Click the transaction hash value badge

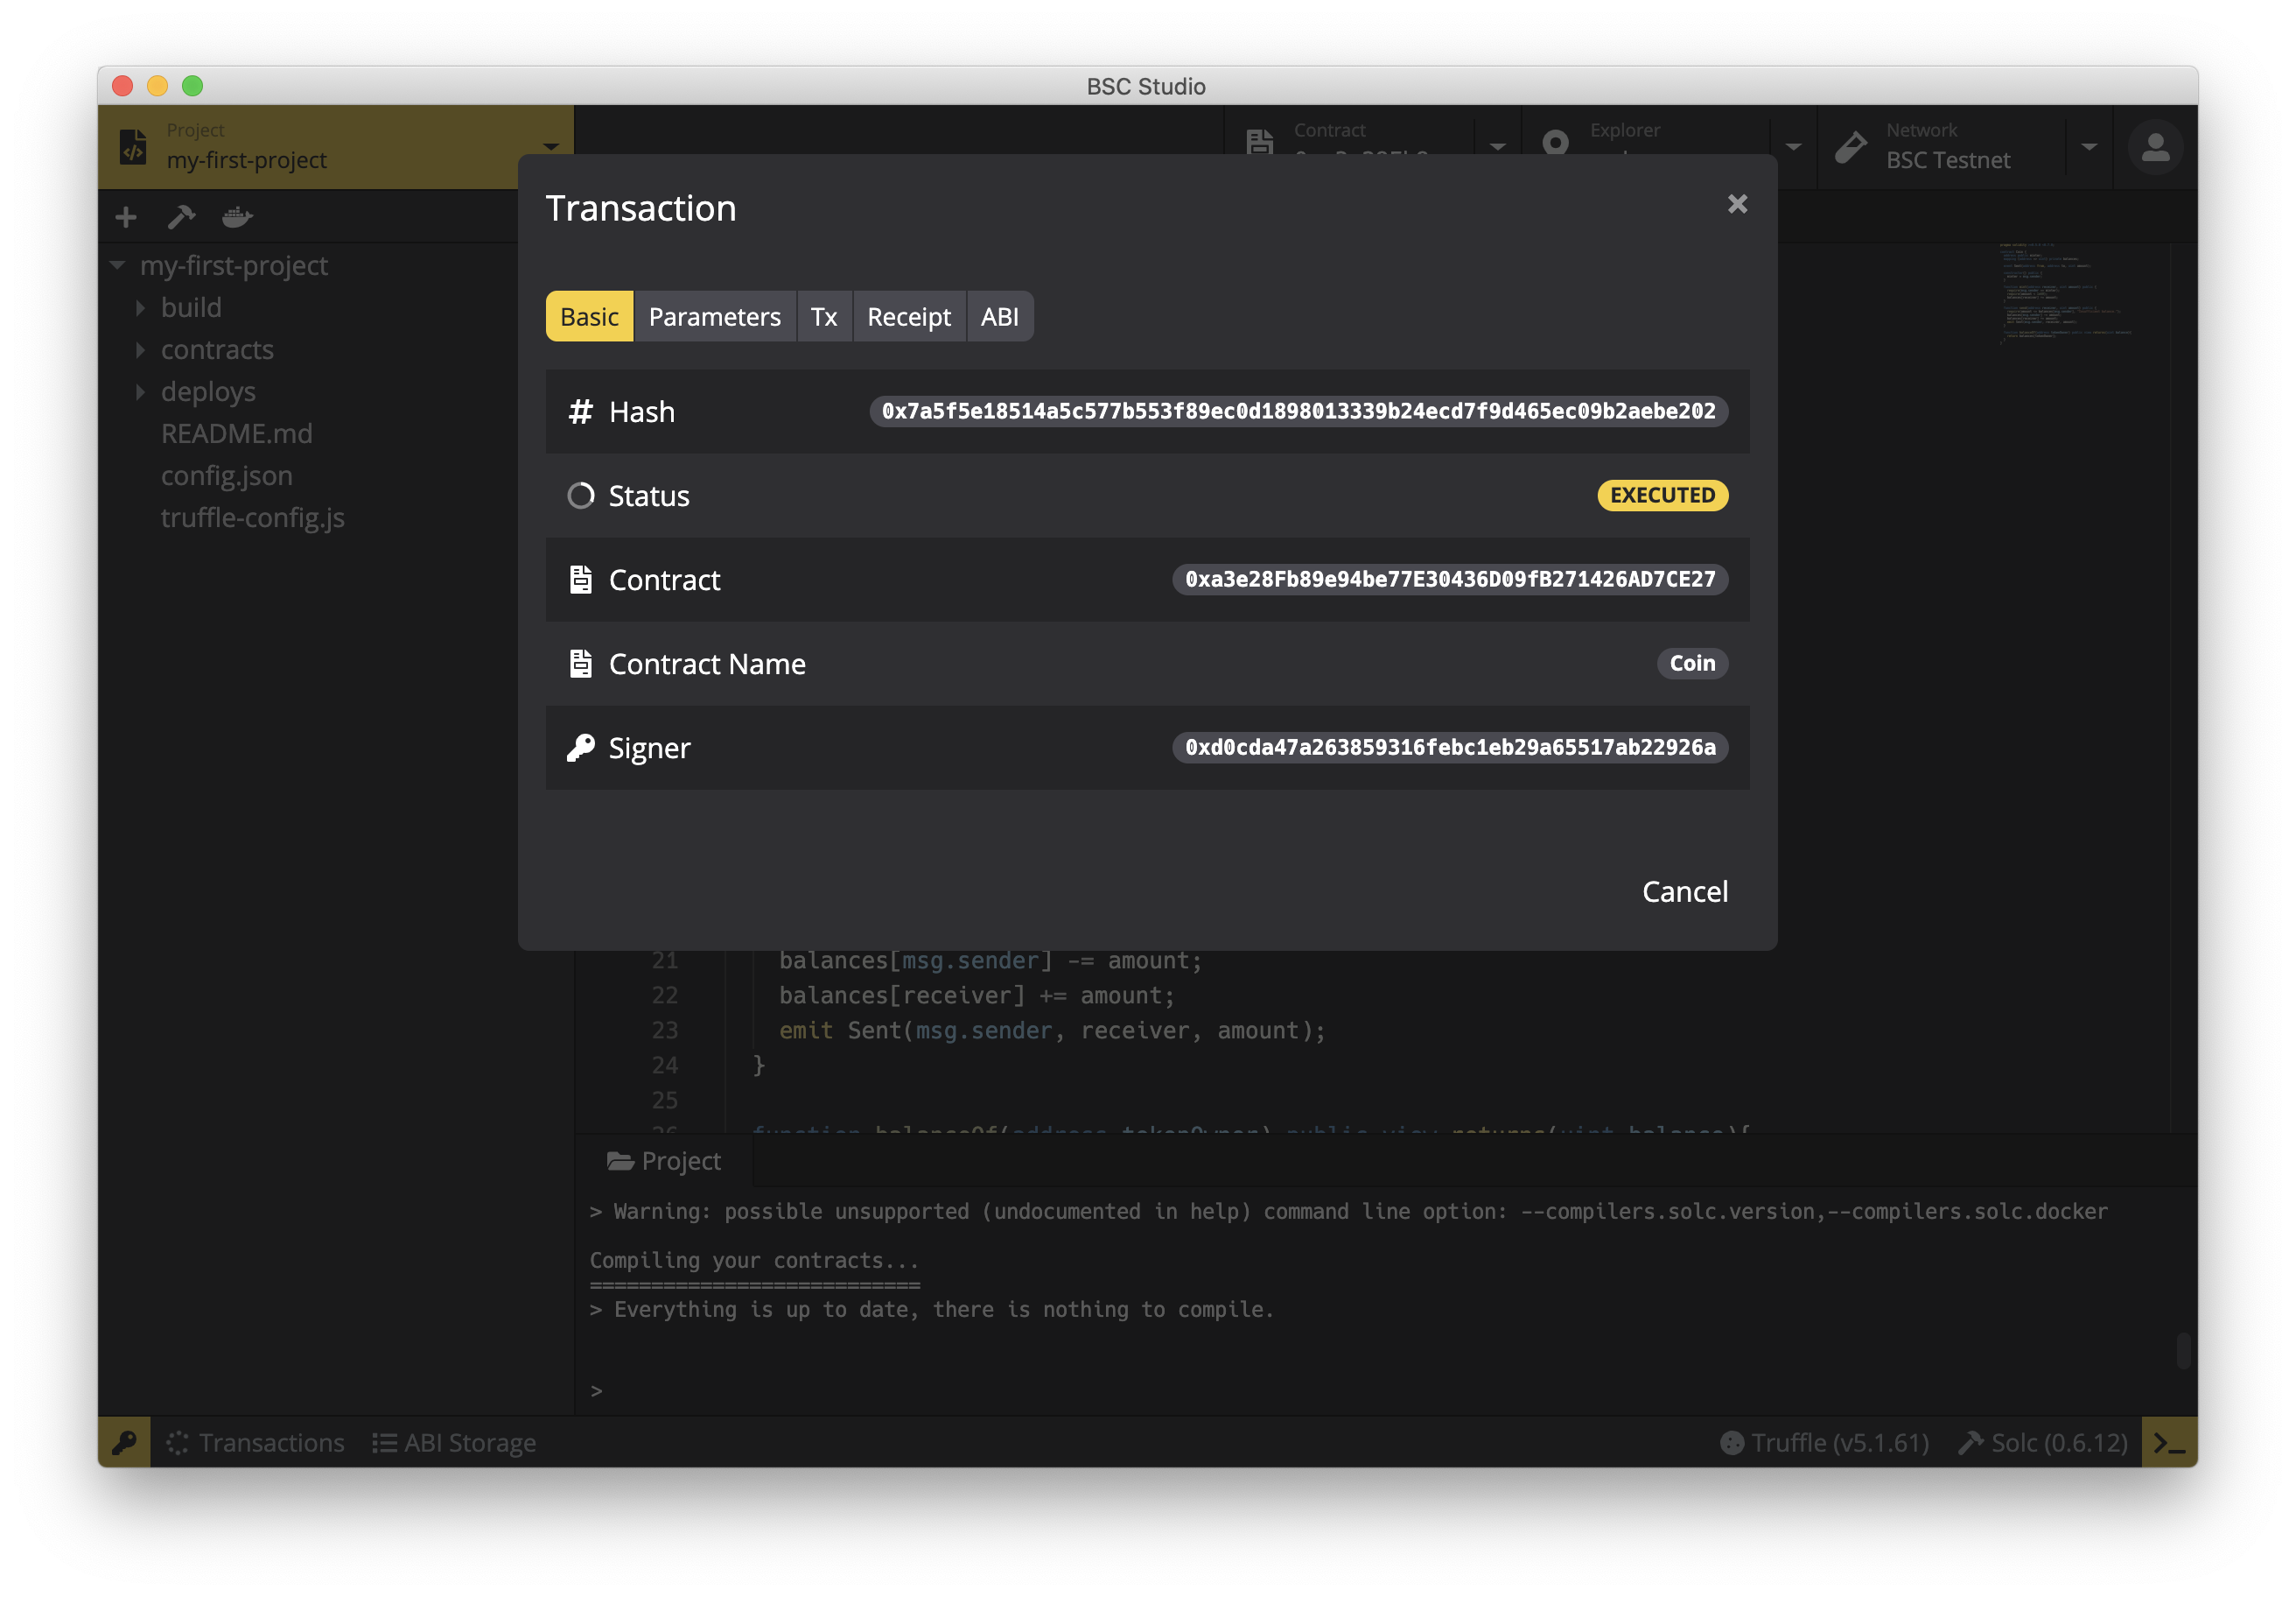point(1298,412)
